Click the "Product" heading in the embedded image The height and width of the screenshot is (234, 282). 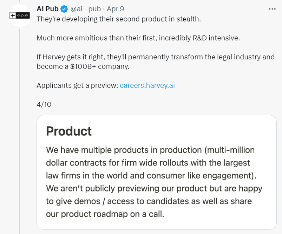click(69, 131)
